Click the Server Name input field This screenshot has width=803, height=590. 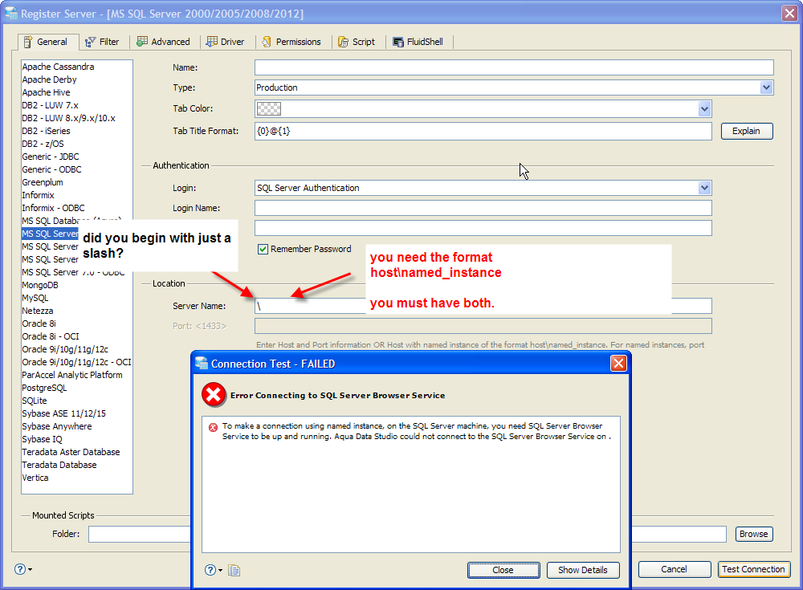click(483, 306)
